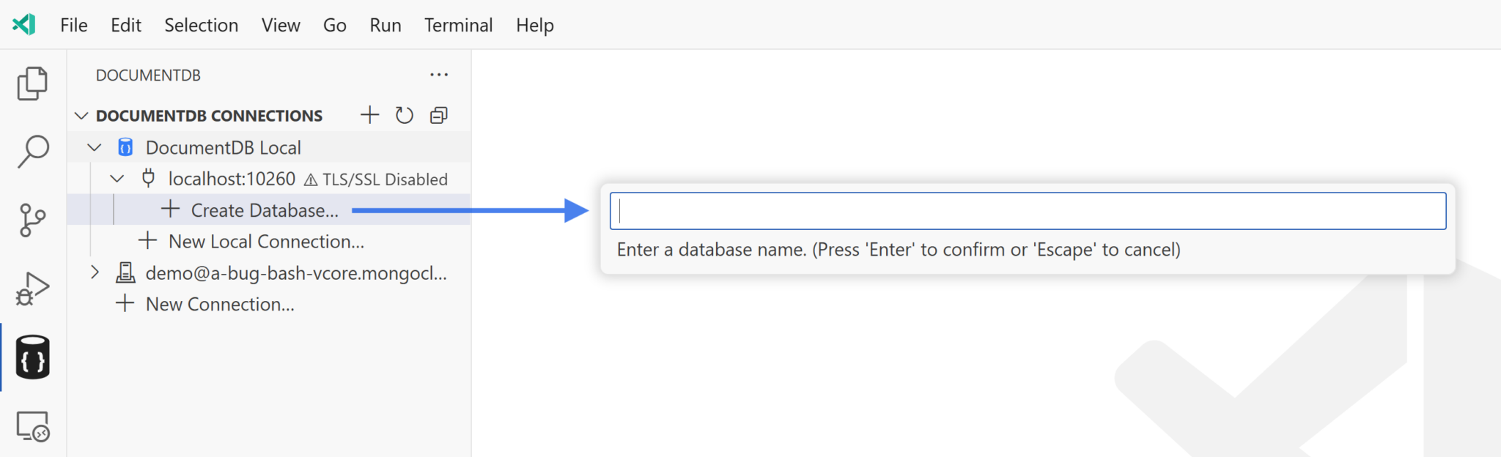This screenshot has height=457, width=1501.
Task: Focus the database name input field
Action: tap(1028, 211)
